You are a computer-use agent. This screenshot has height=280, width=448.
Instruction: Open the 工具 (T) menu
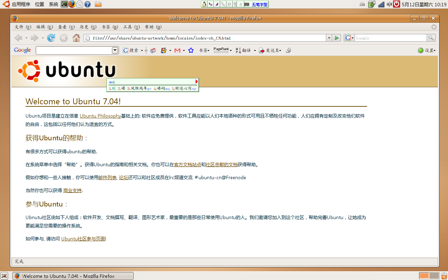point(131,27)
